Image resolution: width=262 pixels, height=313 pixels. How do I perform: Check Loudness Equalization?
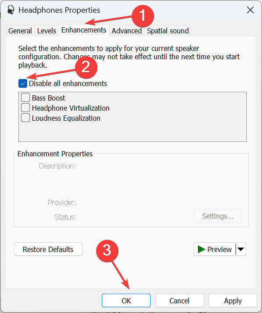(x=25, y=118)
